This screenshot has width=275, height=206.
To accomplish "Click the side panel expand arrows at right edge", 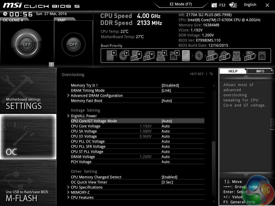I will (272, 130).
